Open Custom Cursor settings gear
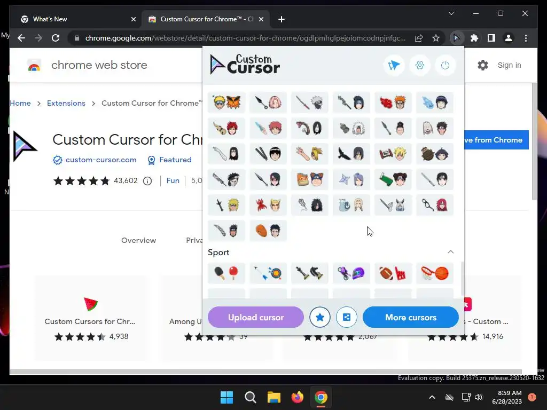Image resolution: width=547 pixels, height=410 pixels. [x=420, y=65]
